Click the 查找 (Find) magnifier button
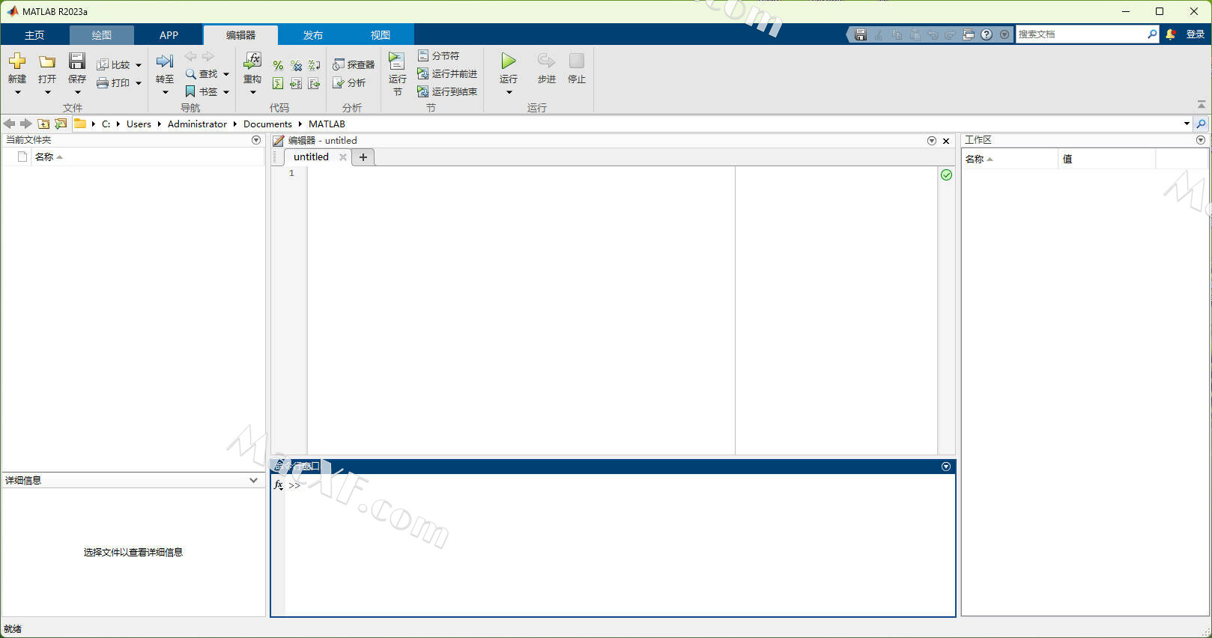The width and height of the screenshot is (1212, 638). click(202, 74)
